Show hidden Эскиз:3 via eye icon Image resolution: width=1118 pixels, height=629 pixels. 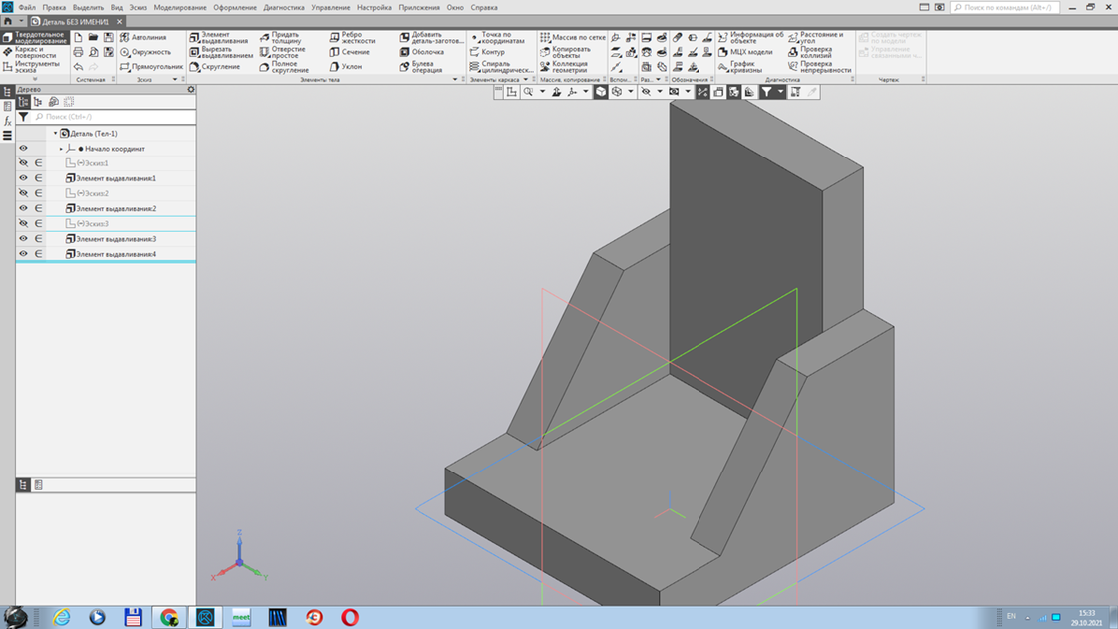(x=23, y=224)
